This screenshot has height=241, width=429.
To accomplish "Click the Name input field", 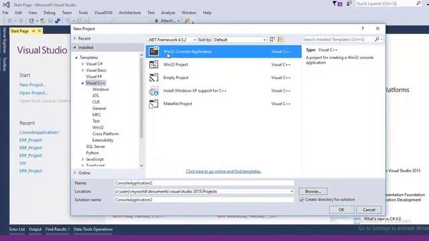I will click(204, 183).
